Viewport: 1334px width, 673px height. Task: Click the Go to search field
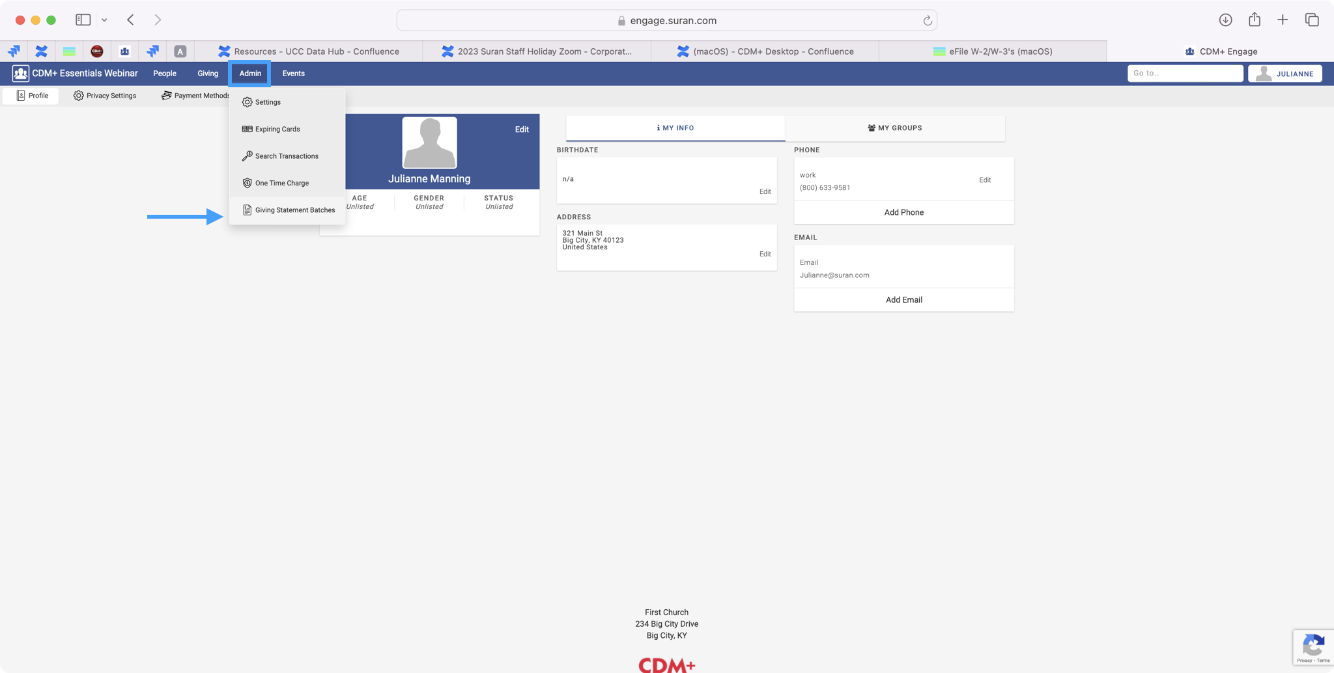[x=1184, y=74]
